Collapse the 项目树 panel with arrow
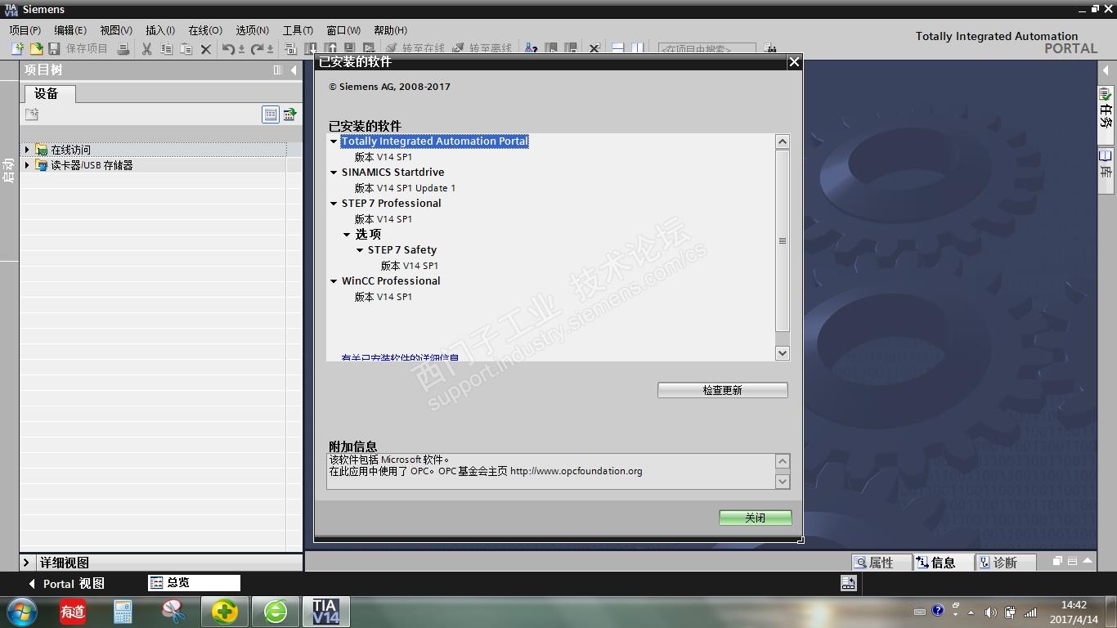The height and width of the screenshot is (628, 1117). (294, 70)
